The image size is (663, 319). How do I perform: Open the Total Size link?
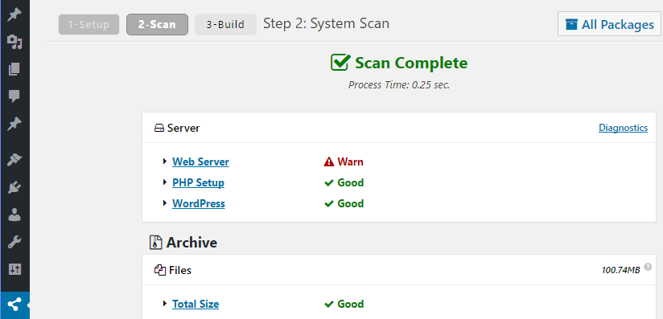(x=196, y=305)
